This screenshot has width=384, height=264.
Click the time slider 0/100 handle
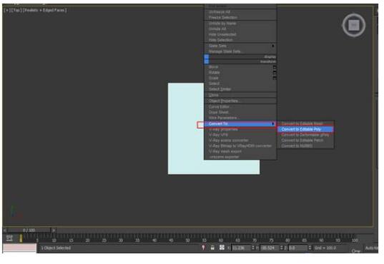(x=29, y=230)
